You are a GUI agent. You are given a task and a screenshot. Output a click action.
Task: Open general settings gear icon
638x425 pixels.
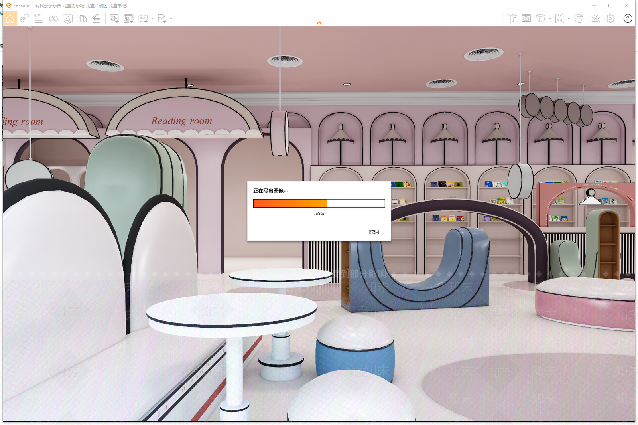(610, 18)
